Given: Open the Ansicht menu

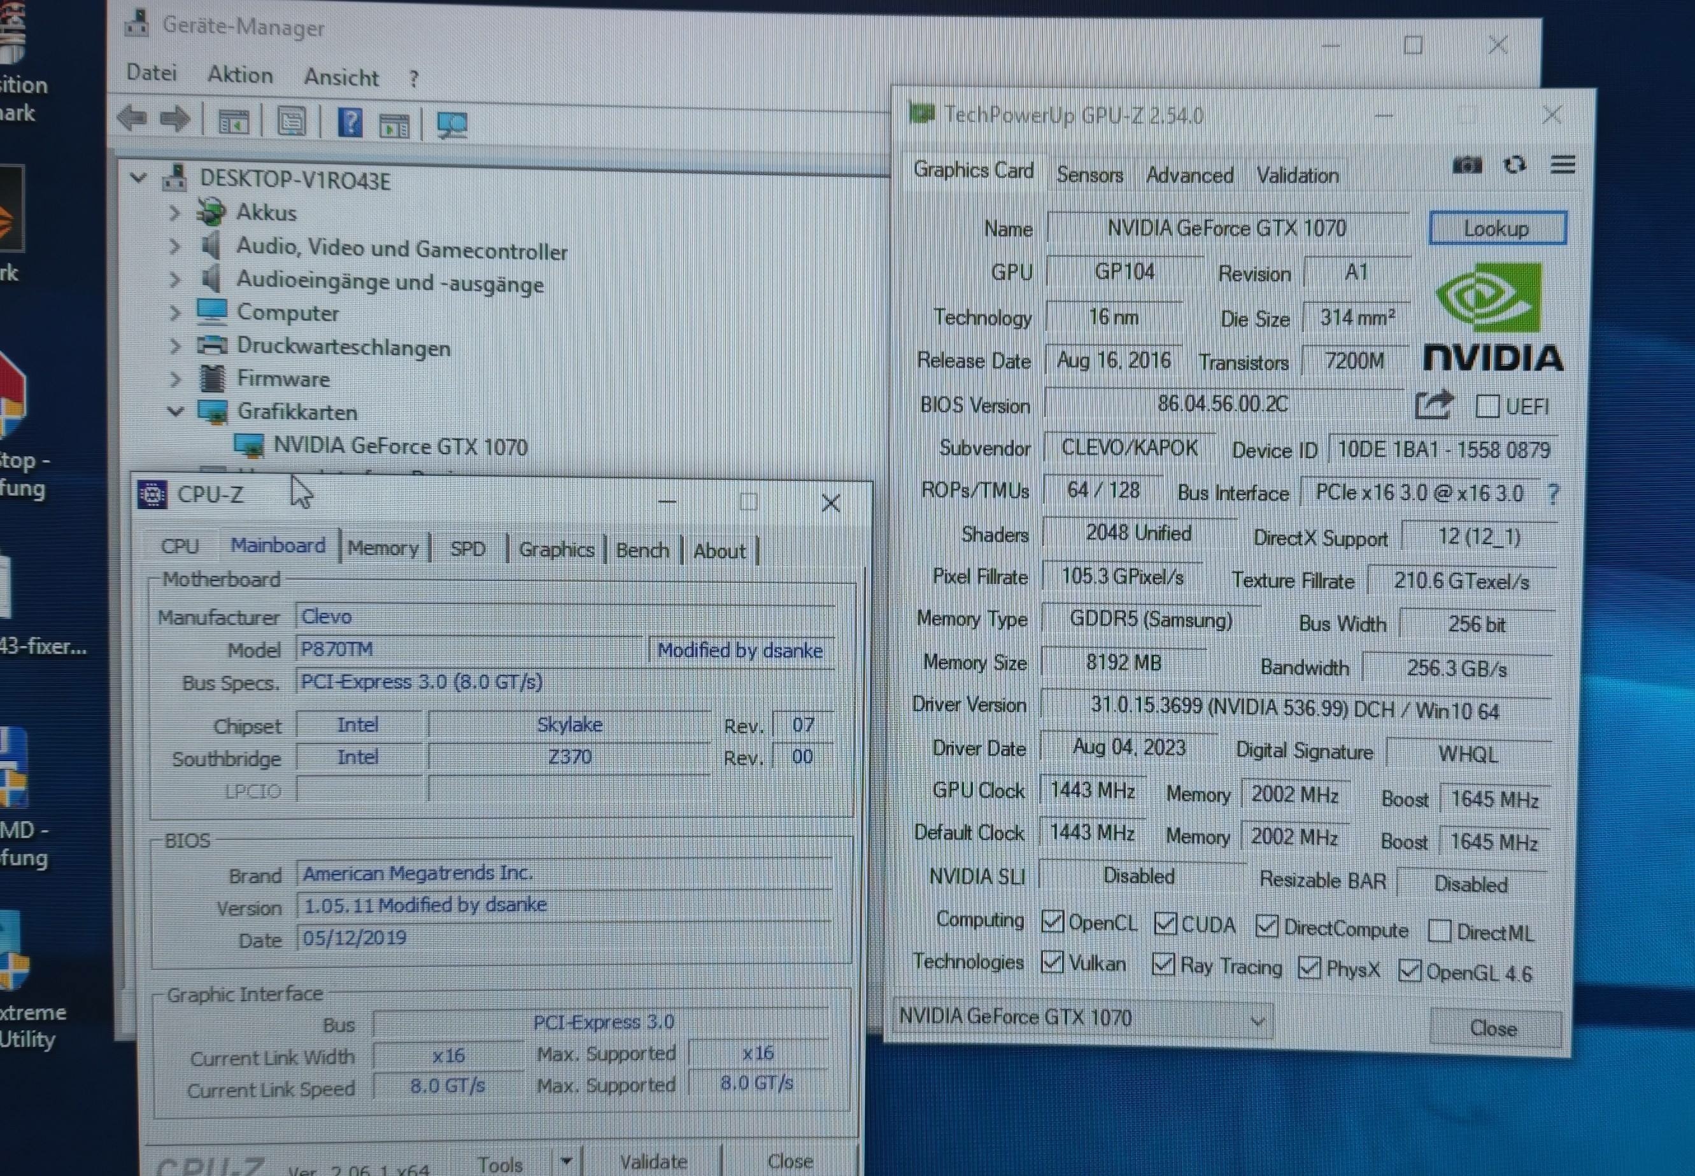Looking at the screenshot, I should coord(341,78).
